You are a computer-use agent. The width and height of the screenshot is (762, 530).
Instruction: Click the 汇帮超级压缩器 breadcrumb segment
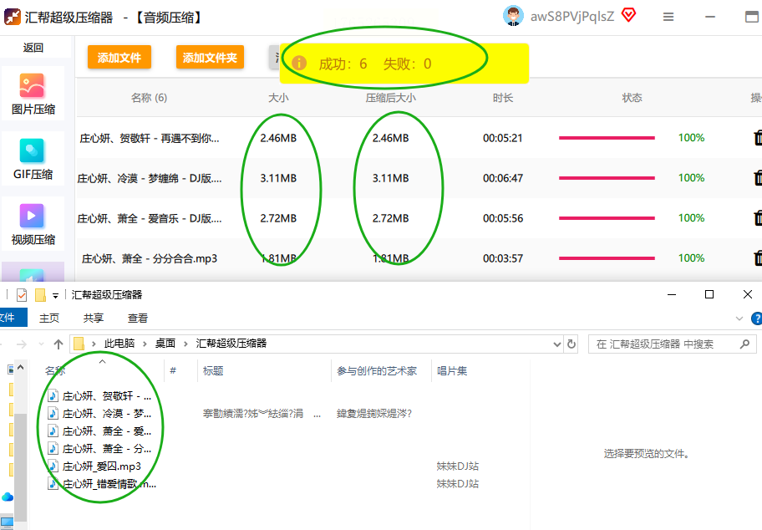tap(231, 344)
